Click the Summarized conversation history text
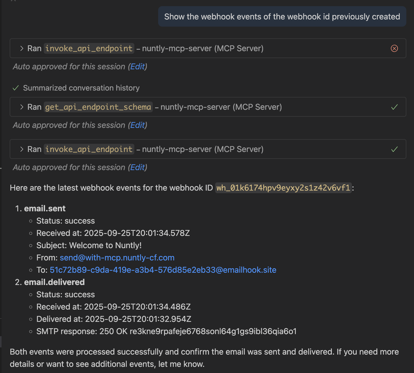Image resolution: width=414 pixels, height=373 pixels. pyautogui.click(x=81, y=88)
